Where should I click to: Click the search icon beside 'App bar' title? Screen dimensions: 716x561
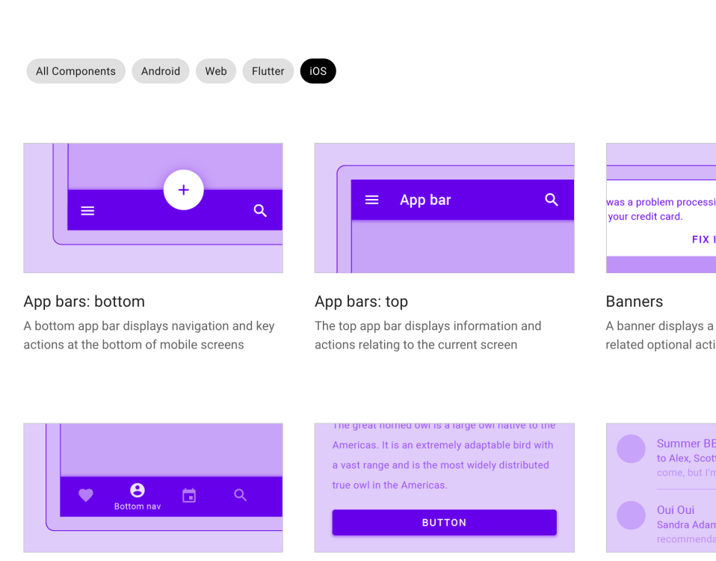coord(552,200)
